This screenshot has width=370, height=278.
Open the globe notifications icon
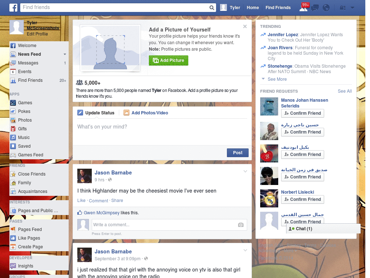click(326, 8)
